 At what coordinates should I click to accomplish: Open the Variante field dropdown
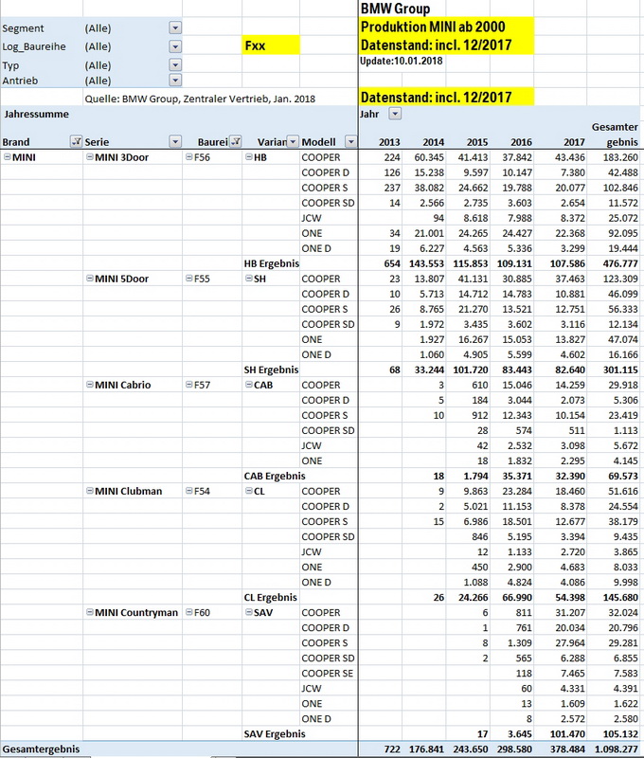click(x=293, y=141)
